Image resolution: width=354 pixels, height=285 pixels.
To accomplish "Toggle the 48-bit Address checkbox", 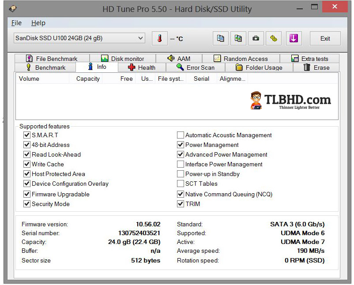I will (x=26, y=145).
